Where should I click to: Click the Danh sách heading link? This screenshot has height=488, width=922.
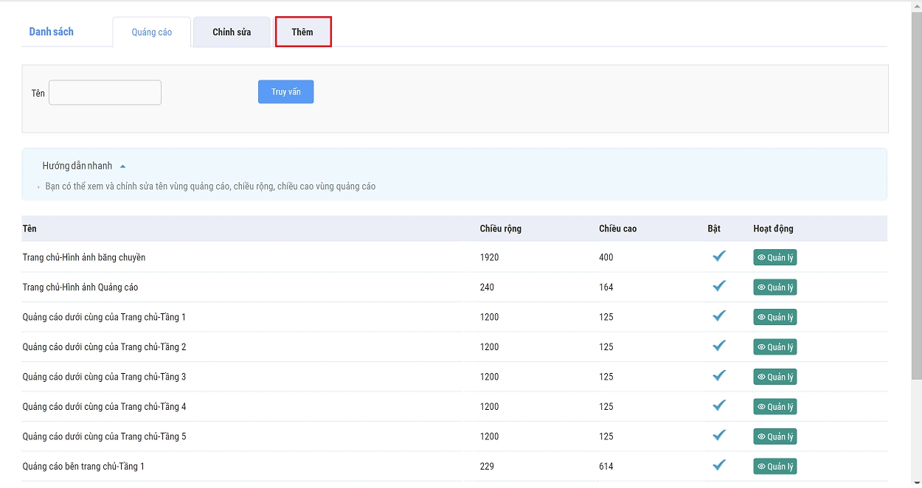click(51, 32)
